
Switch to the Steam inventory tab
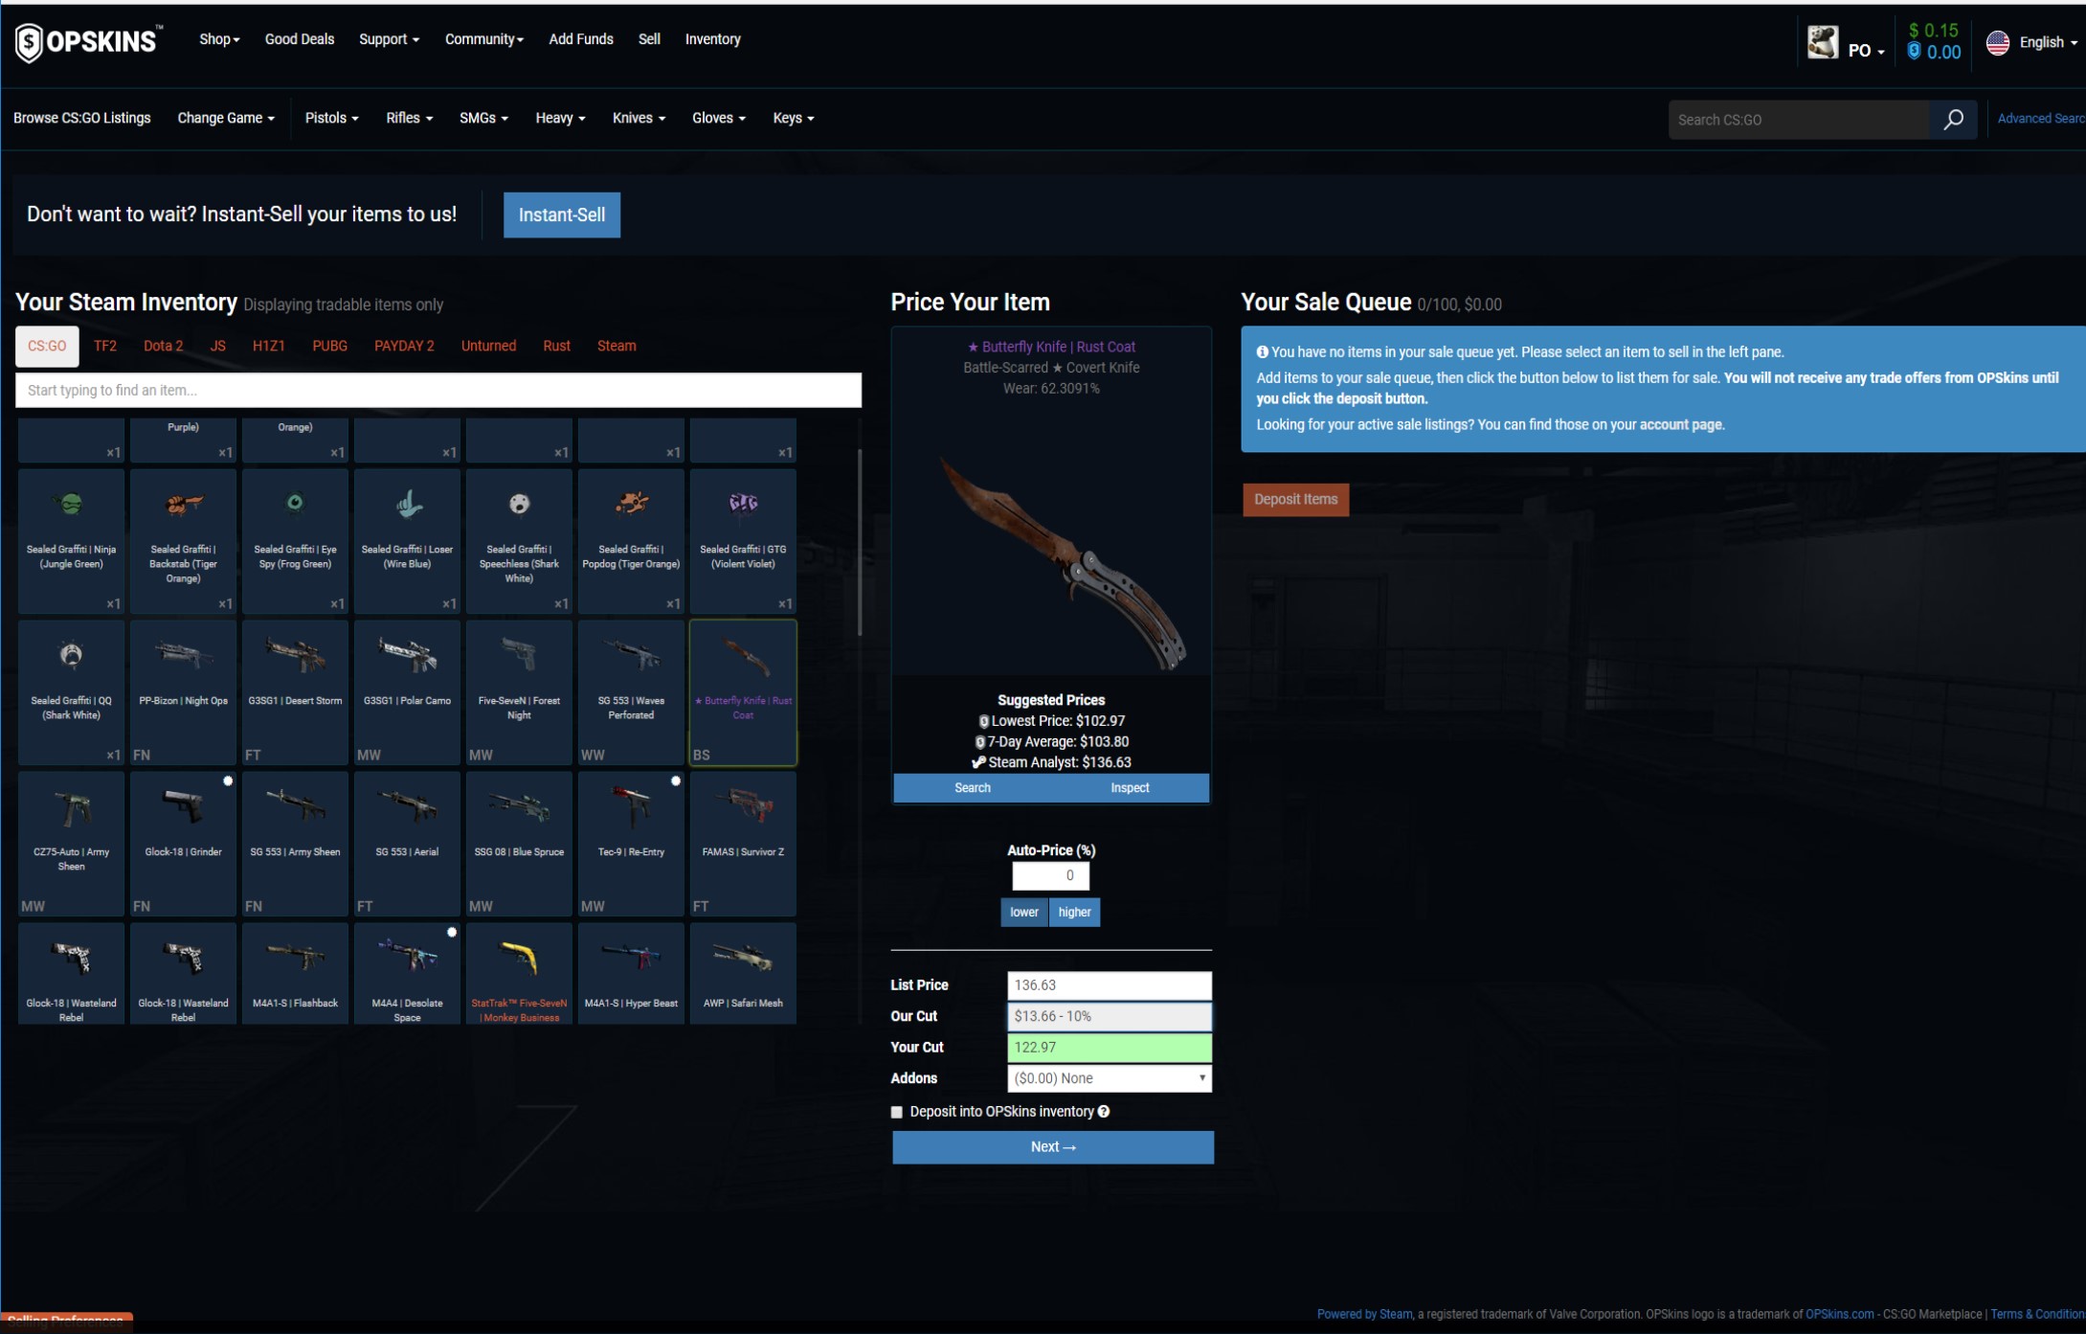click(x=617, y=346)
